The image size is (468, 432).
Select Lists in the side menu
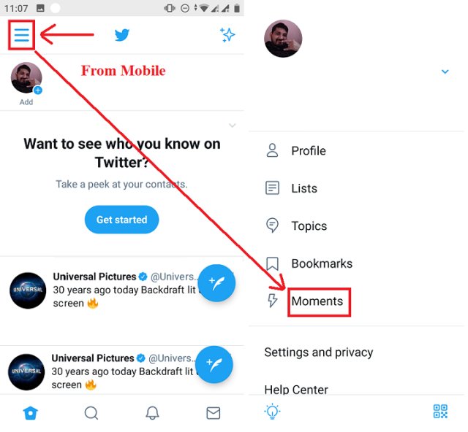coord(303,188)
